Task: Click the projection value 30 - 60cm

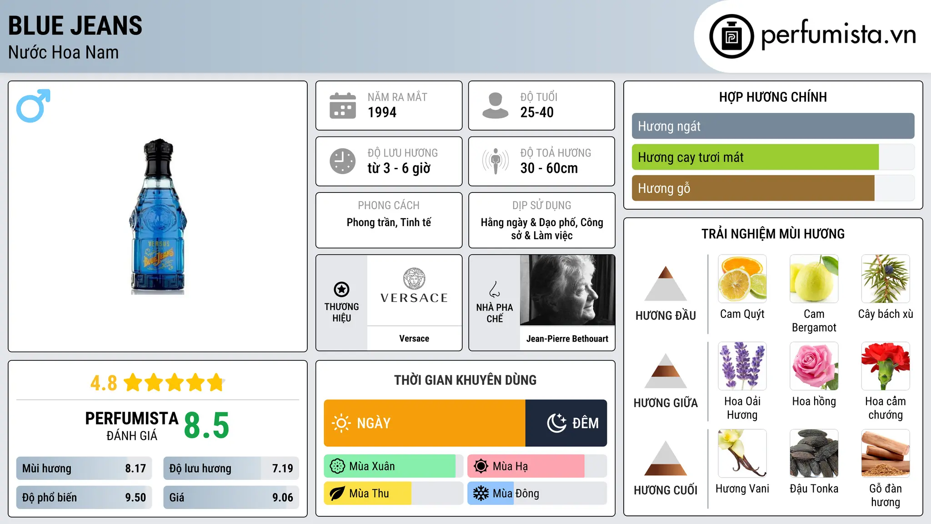Action: tap(549, 168)
